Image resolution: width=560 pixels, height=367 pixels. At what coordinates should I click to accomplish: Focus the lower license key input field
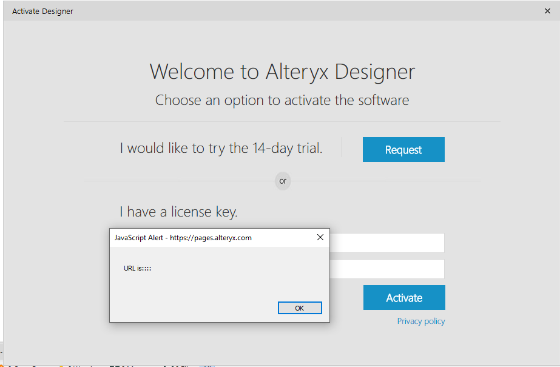[387, 269]
